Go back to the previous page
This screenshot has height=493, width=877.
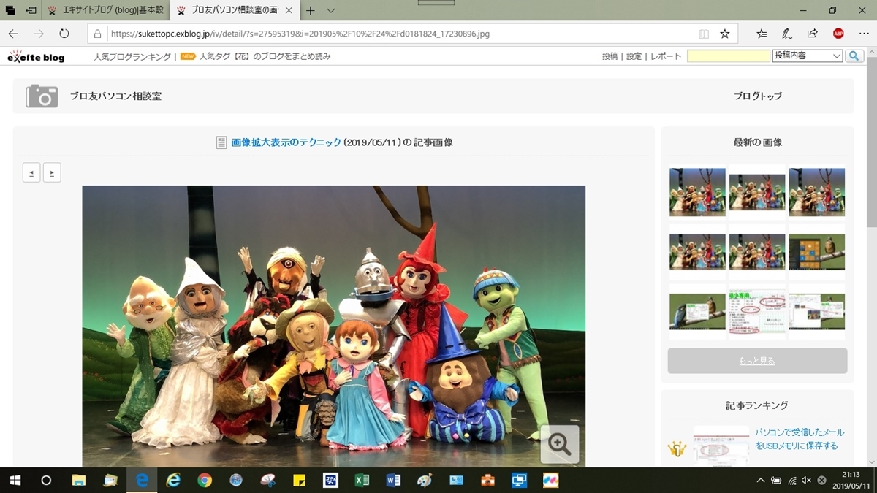point(13,34)
